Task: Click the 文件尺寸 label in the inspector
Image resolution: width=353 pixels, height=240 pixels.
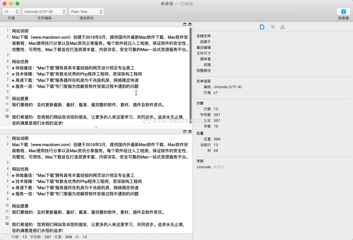Action: coord(204,53)
